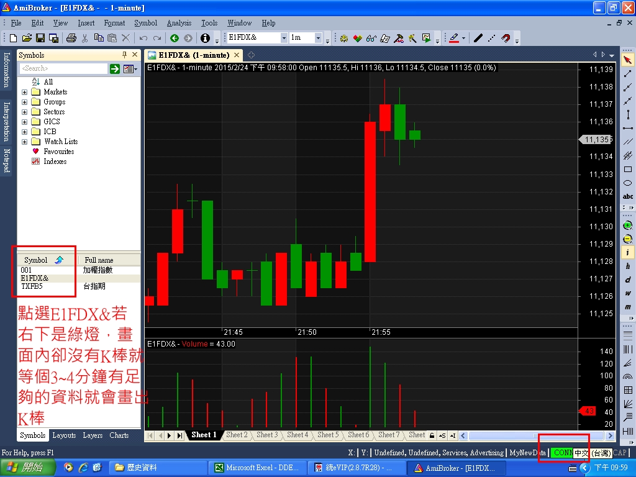Expand the Groups folder
The image size is (636, 477).
click(x=24, y=102)
